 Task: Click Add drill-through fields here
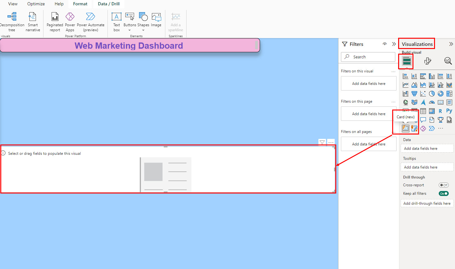point(427,203)
